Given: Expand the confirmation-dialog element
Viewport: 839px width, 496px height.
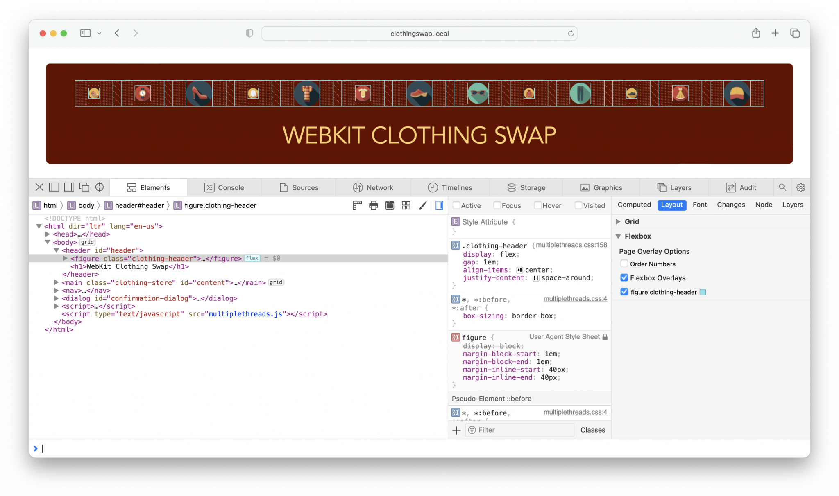Looking at the screenshot, I should coord(57,298).
